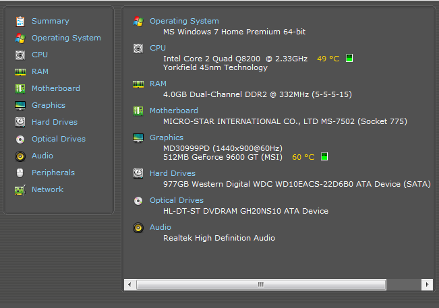Image resolution: width=439 pixels, height=308 pixels.
Task: Click the Audio speaker icon in sidebar
Action: pyautogui.click(x=20, y=156)
